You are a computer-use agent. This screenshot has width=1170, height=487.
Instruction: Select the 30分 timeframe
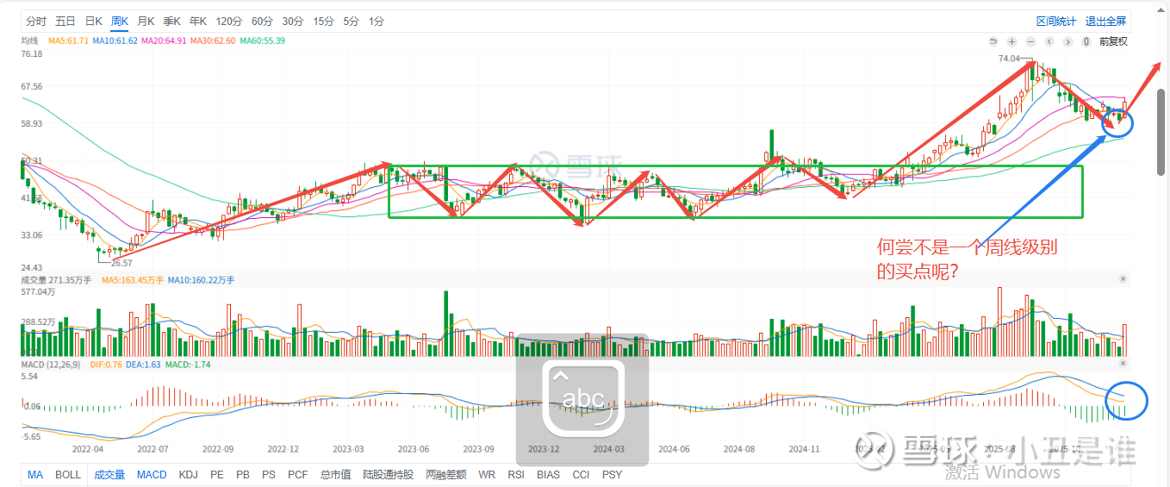tap(293, 21)
